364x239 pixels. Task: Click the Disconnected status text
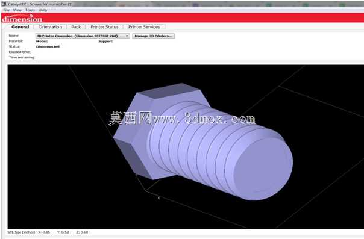tap(48, 46)
